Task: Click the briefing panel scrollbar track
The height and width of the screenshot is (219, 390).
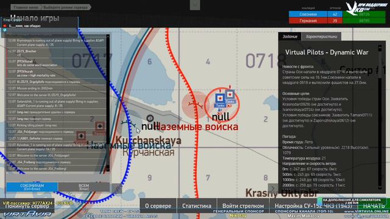Action: tap(380, 117)
